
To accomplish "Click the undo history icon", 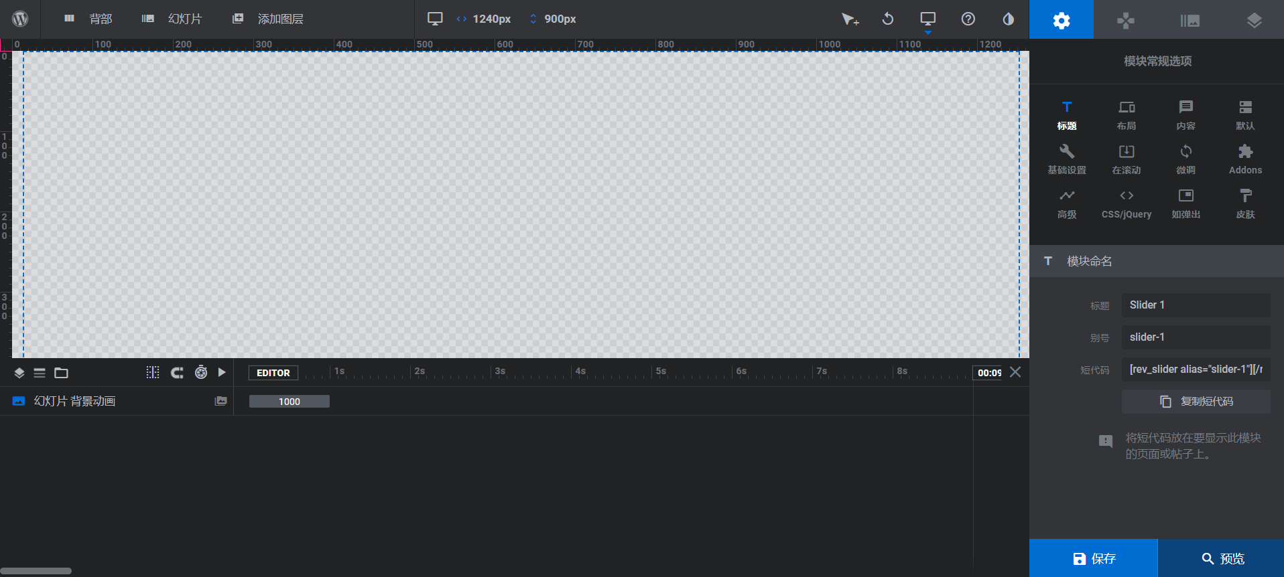I will pyautogui.click(x=888, y=19).
